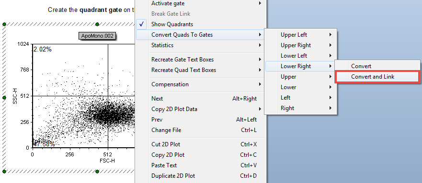Click the FSC-H x-axis label
422x183 pixels.
[x=107, y=161]
